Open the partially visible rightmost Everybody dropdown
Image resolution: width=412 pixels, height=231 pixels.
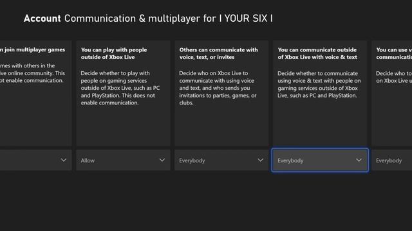pyautogui.click(x=392, y=160)
